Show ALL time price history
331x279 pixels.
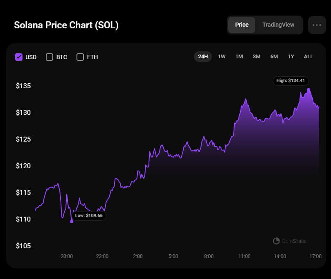tap(308, 57)
